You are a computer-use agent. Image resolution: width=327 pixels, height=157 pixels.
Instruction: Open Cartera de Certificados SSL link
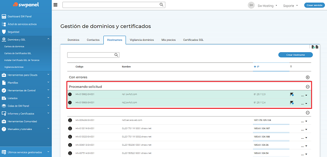pos(18,53)
